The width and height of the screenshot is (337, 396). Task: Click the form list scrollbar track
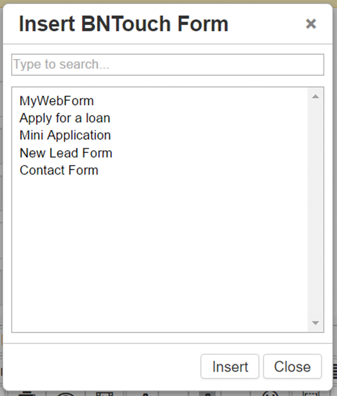tap(315, 209)
